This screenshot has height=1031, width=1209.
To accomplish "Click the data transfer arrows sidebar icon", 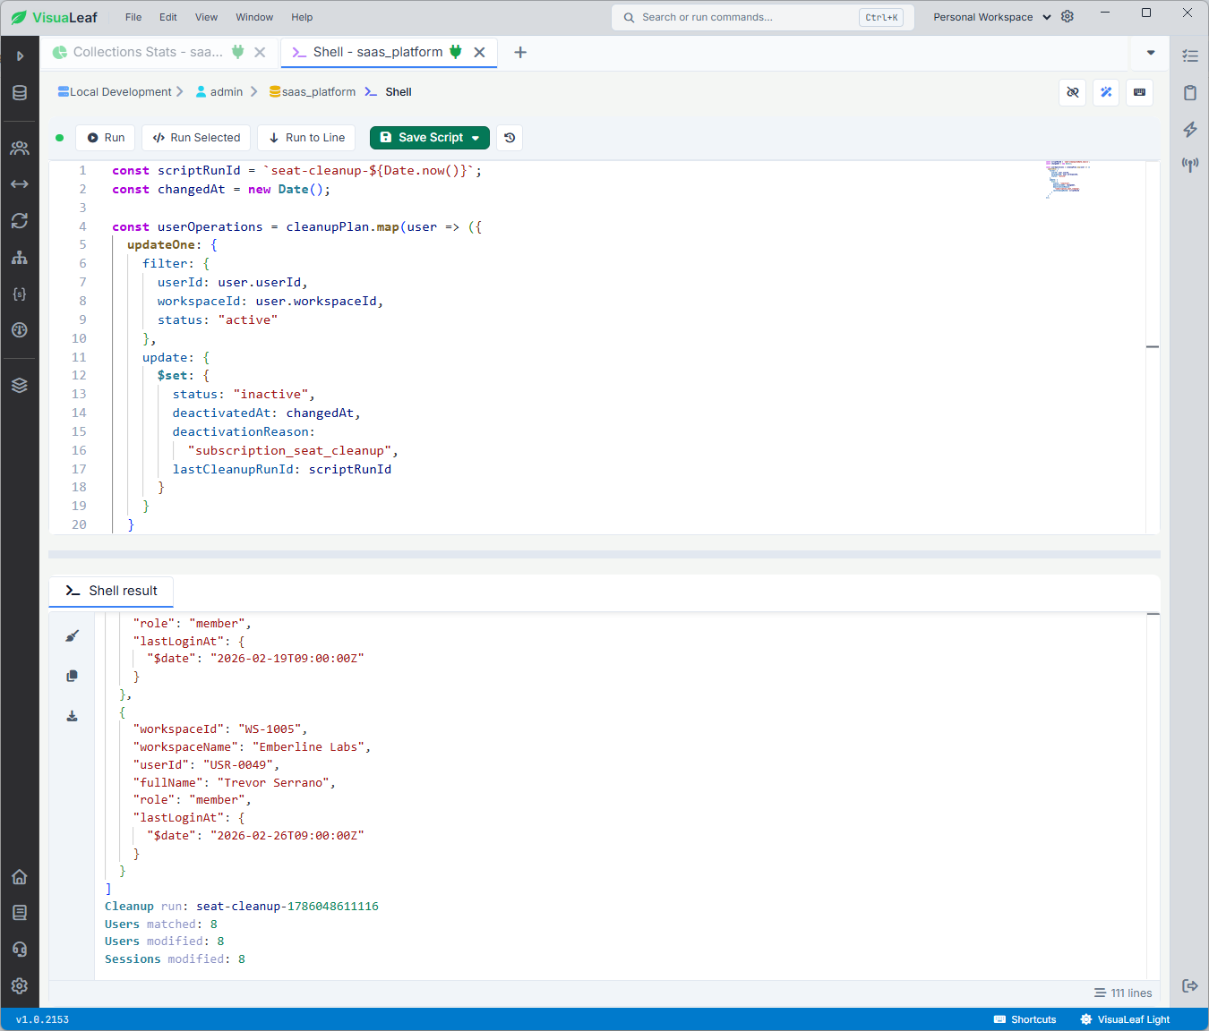I will click(20, 184).
